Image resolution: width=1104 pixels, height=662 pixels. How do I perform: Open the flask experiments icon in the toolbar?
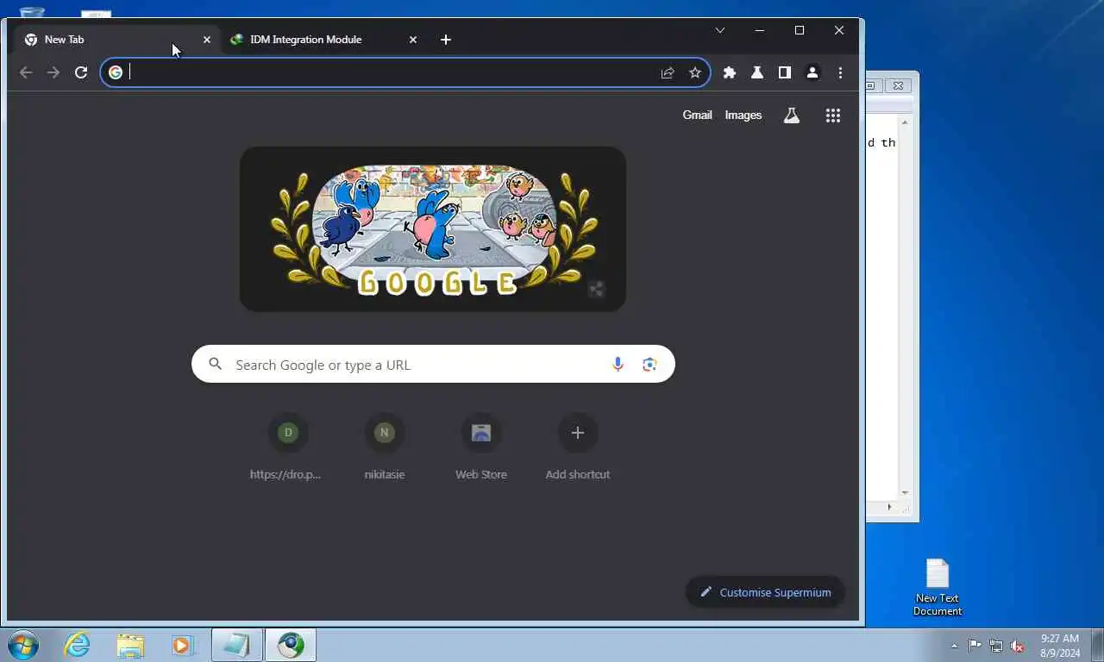pyautogui.click(x=757, y=72)
